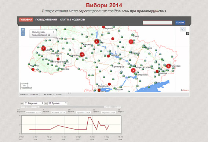Click the right handle of date range slider
The image size is (208, 142).
click(105, 107)
